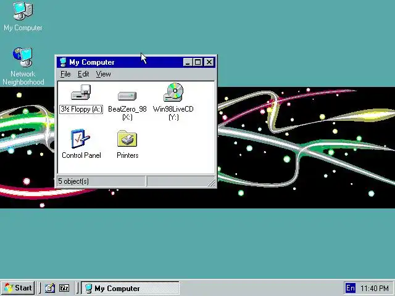This screenshot has width=395, height=296.
Task: Select the BeatZero_98 (X:) drive icon
Action: tap(127, 96)
